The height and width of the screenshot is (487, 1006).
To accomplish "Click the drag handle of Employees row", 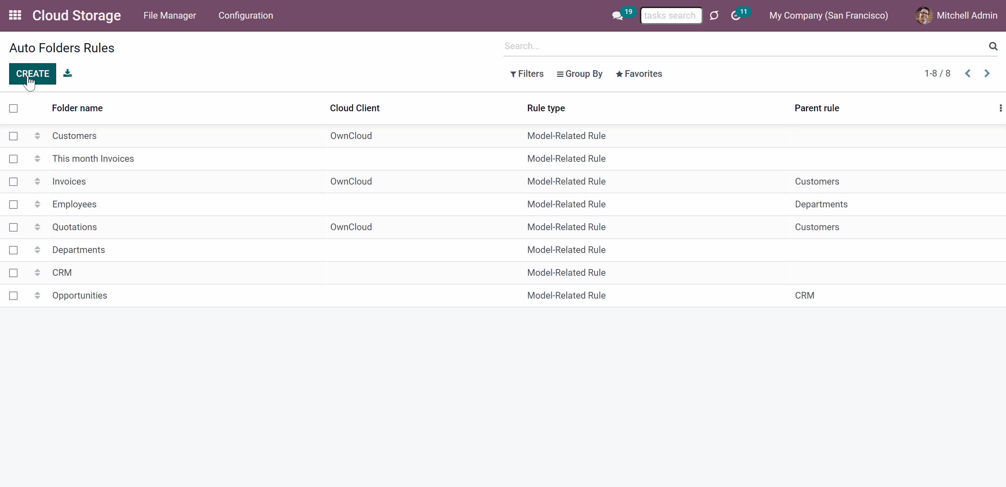I will coord(37,204).
